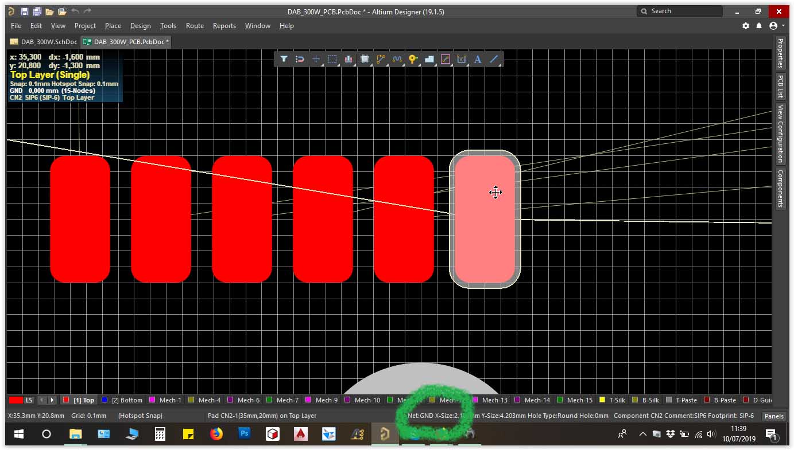The height and width of the screenshot is (450, 794).
Task: Click the red current layer color swatch
Action: coord(16,400)
